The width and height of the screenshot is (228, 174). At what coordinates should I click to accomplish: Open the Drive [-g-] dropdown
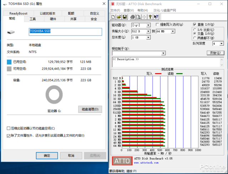click(x=148, y=25)
